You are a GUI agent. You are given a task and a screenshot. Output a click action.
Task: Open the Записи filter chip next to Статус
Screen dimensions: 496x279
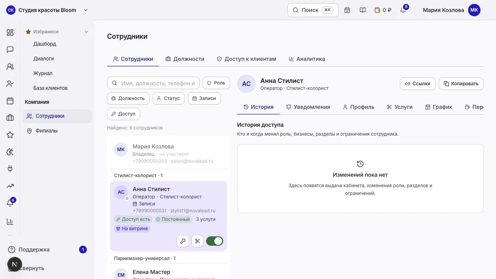[x=204, y=98]
